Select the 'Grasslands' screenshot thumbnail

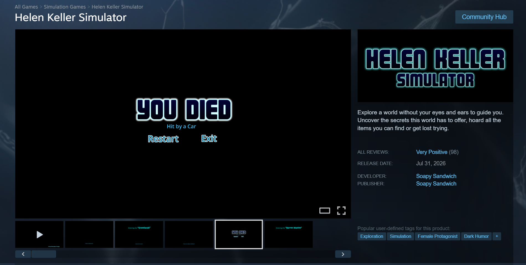tap(139, 234)
